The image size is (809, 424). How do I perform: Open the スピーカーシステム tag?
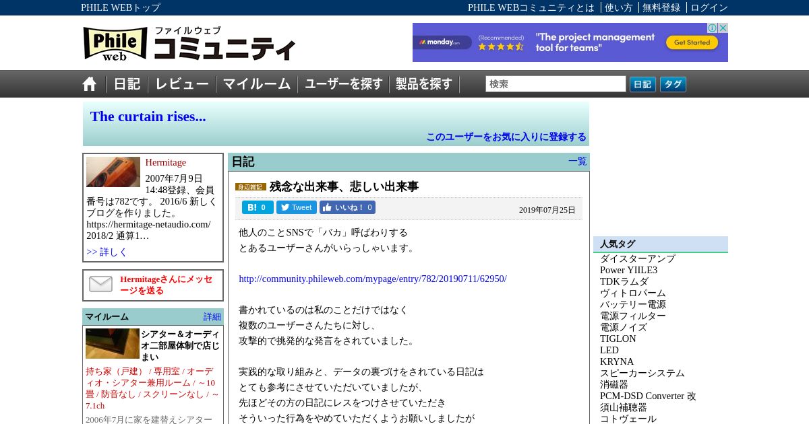(x=642, y=373)
